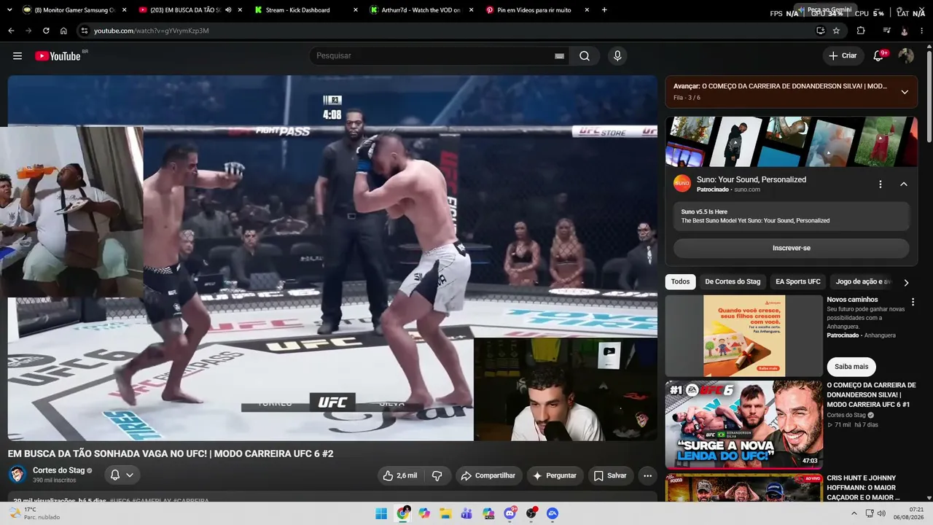Open the weather widget showing 17°C

tap(35, 513)
